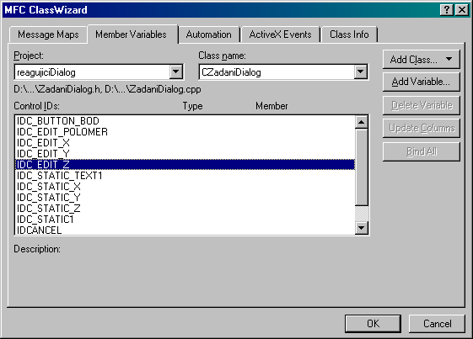Viewport: 473px width, 339px height.
Task: Confirm with the OK button
Action: (x=374, y=324)
